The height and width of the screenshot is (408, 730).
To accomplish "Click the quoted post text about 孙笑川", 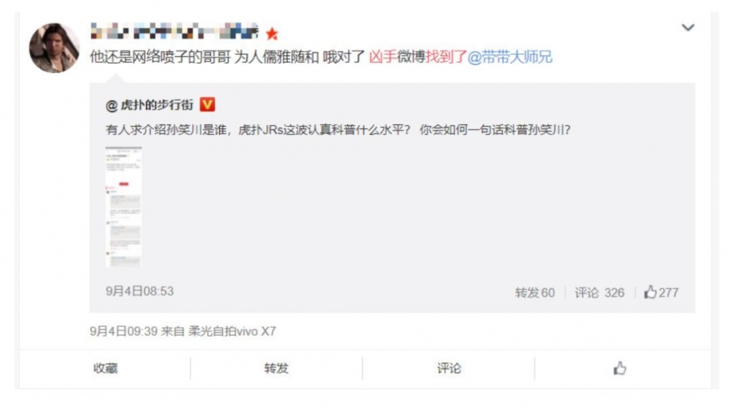I will click(338, 130).
